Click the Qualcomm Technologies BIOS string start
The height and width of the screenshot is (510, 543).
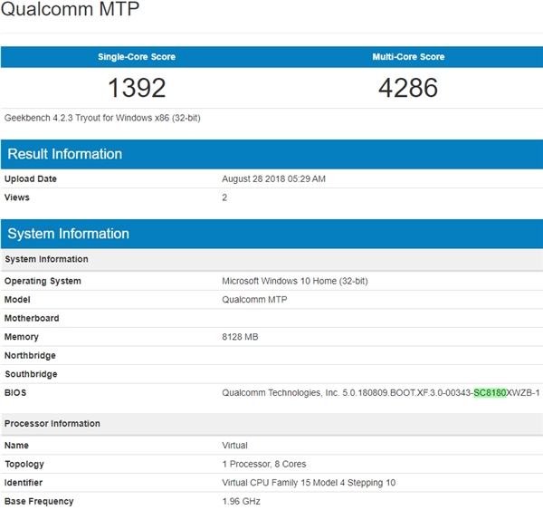[271, 392]
